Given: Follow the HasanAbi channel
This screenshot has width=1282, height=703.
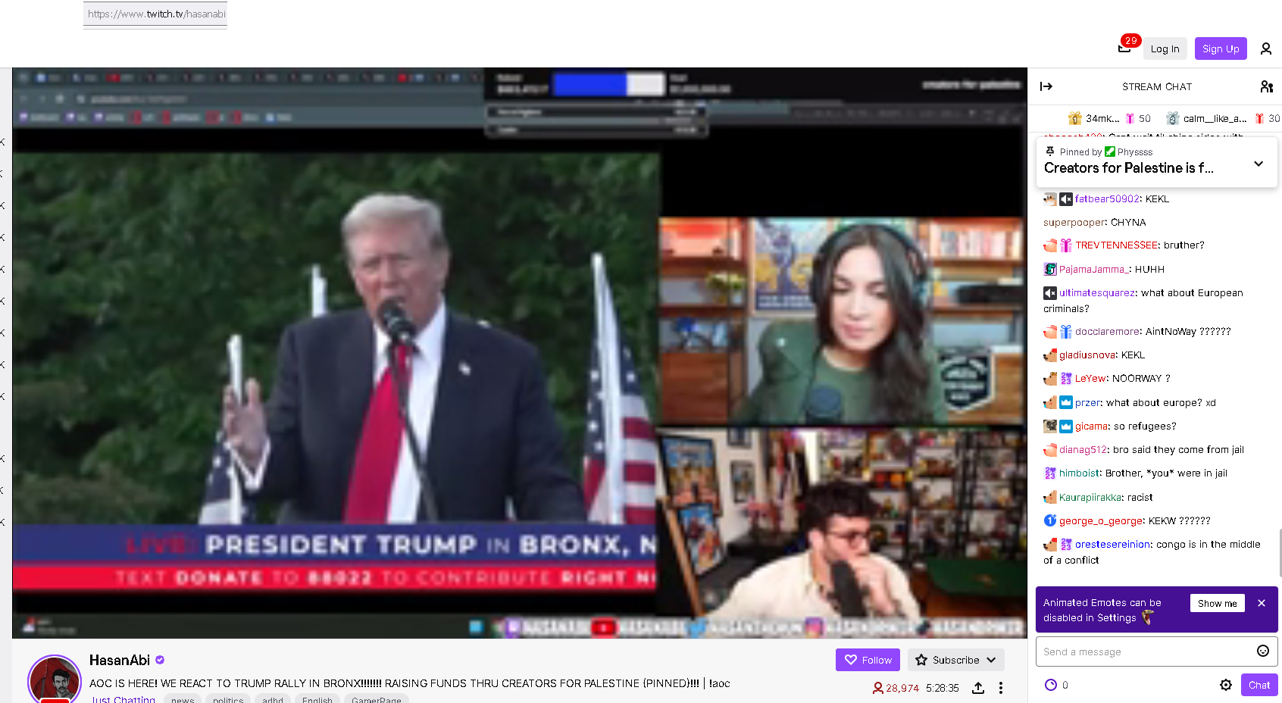Looking at the screenshot, I should tap(868, 660).
